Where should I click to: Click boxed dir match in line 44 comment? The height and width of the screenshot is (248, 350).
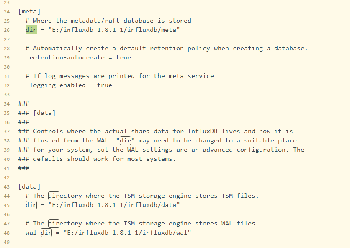click(x=54, y=196)
